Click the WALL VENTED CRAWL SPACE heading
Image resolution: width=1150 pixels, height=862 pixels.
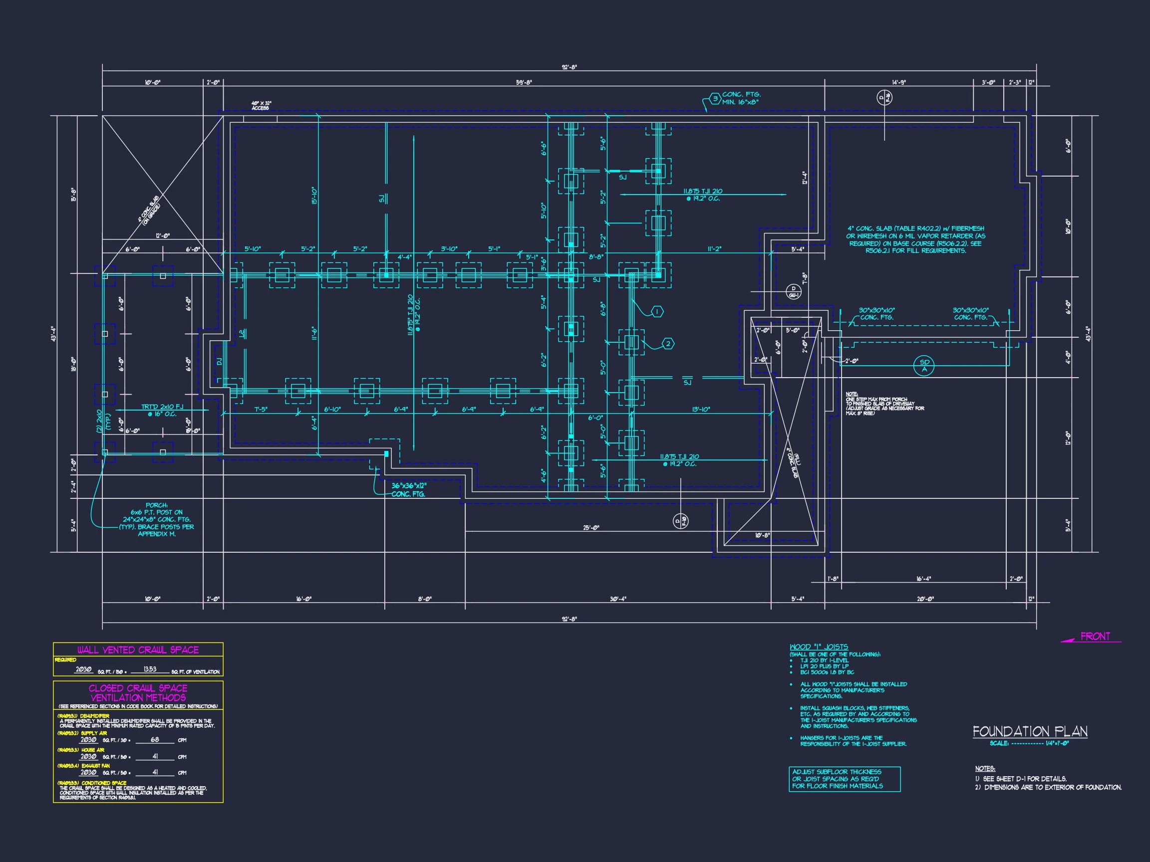(138, 650)
